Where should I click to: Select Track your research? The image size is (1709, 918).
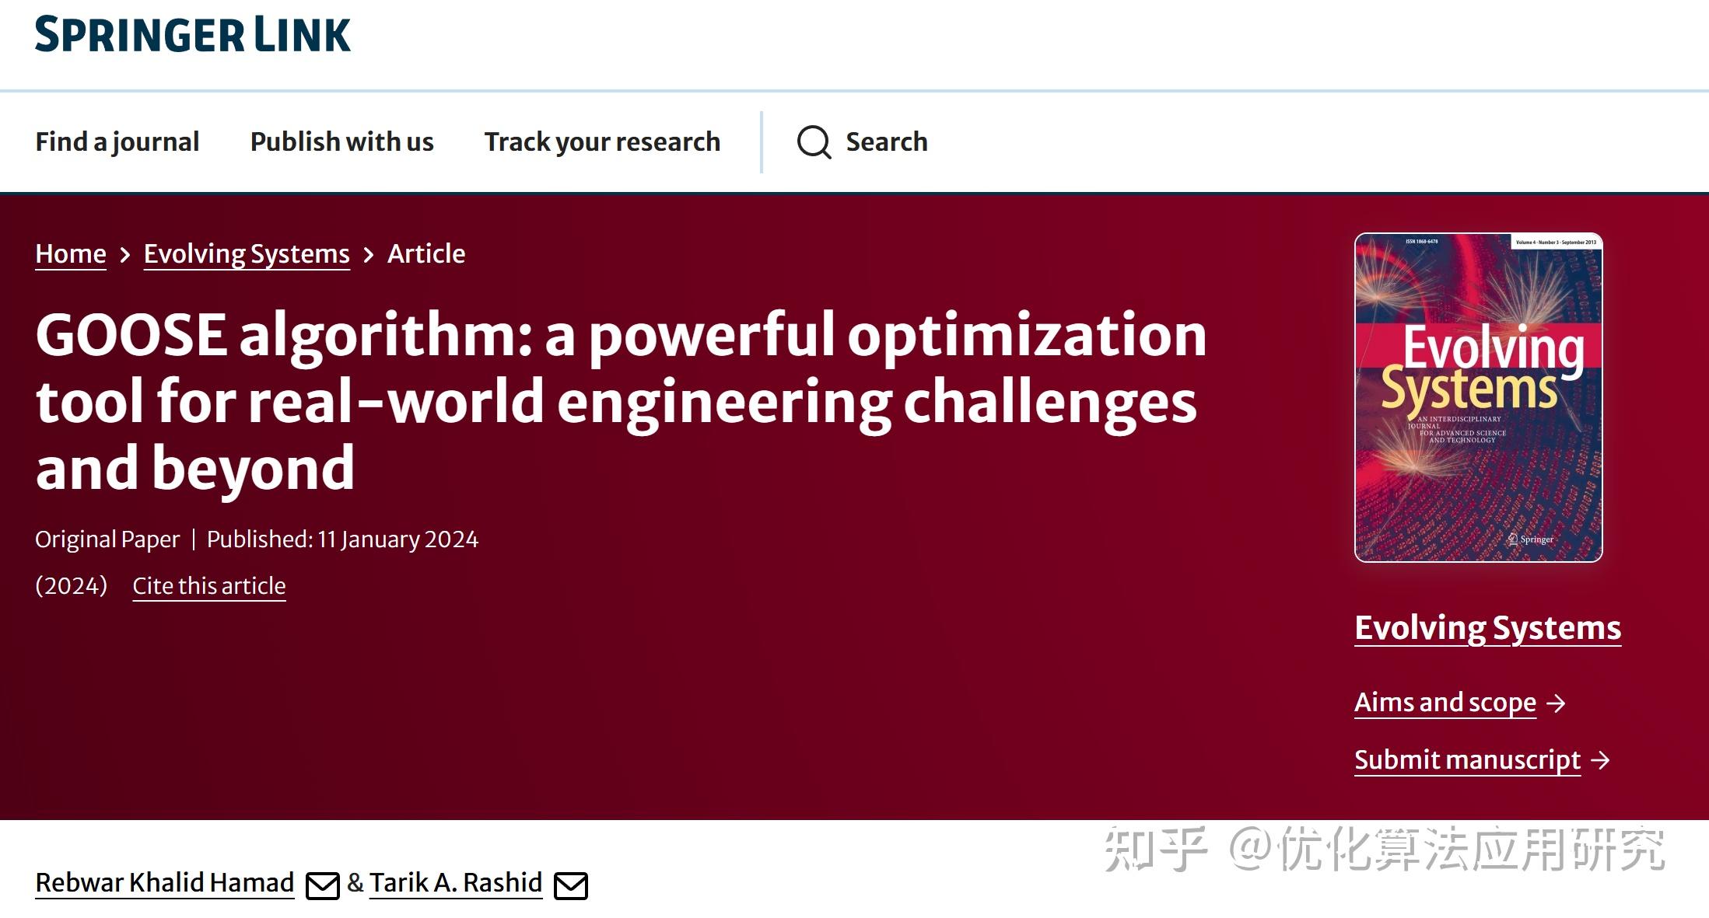pyautogui.click(x=602, y=142)
